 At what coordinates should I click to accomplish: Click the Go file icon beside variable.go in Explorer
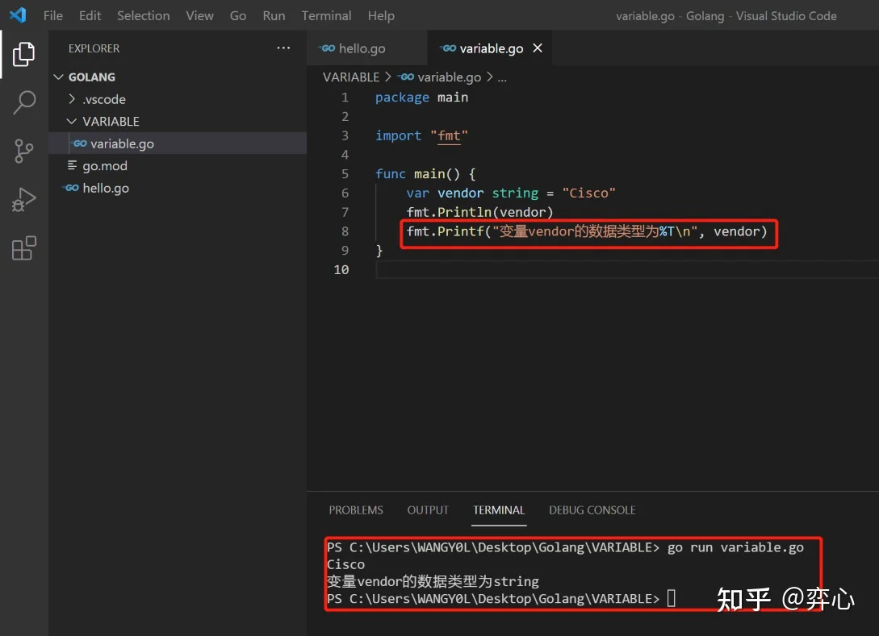[x=80, y=143]
